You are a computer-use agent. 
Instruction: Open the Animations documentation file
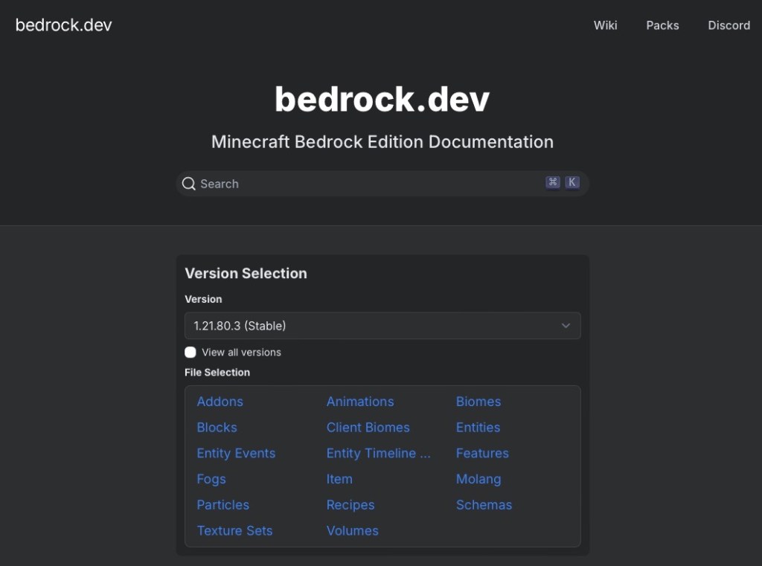[360, 402]
